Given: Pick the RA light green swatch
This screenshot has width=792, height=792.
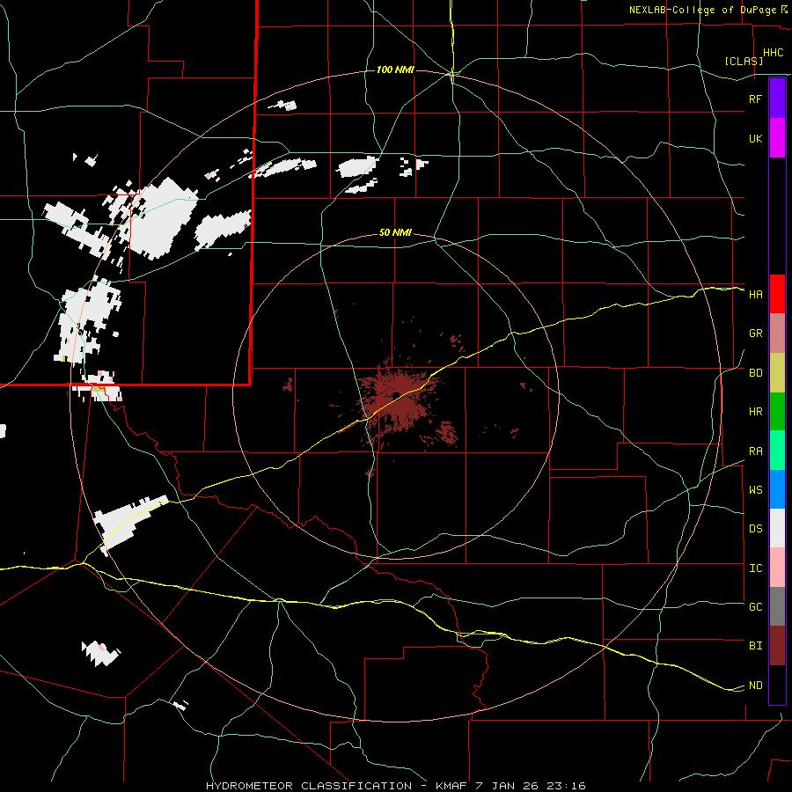Looking at the screenshot, I should tap(777, 451).
